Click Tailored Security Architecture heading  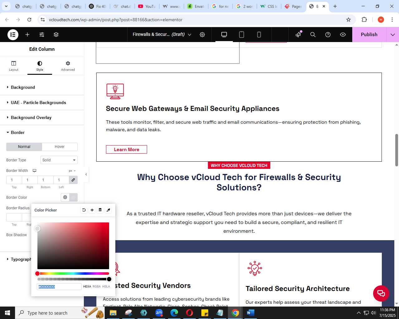point(298,289)
